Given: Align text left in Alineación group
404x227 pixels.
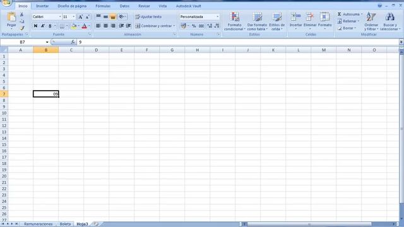Looking at the screenshot, I should click(98, 26).
